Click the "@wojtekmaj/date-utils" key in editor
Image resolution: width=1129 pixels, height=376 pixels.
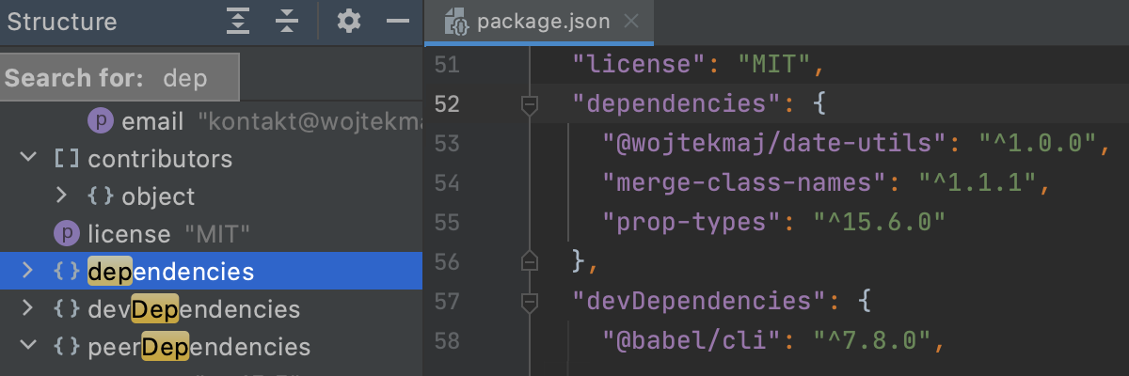pyautogui.click(x=772, y=144)
